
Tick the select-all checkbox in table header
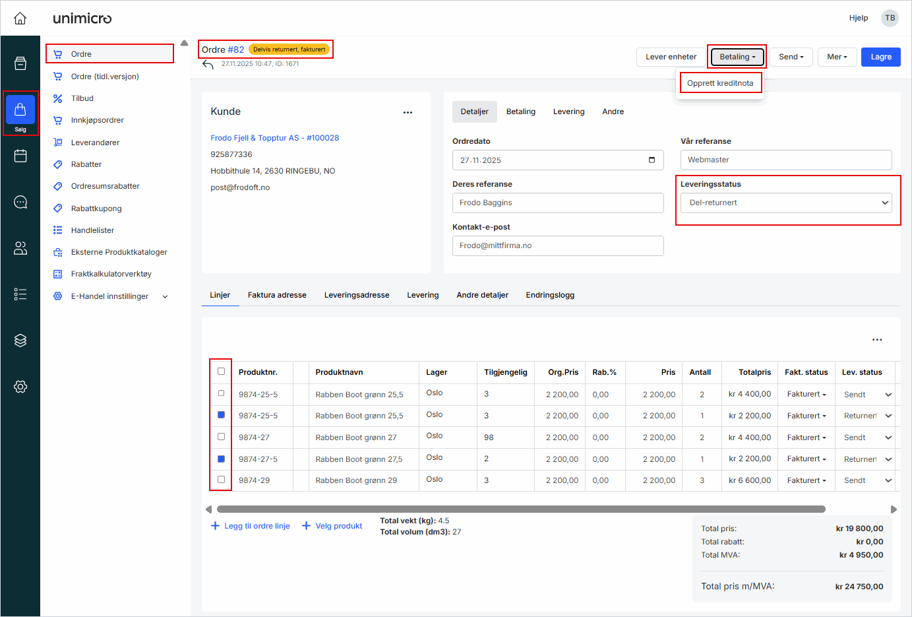point(221,372)
